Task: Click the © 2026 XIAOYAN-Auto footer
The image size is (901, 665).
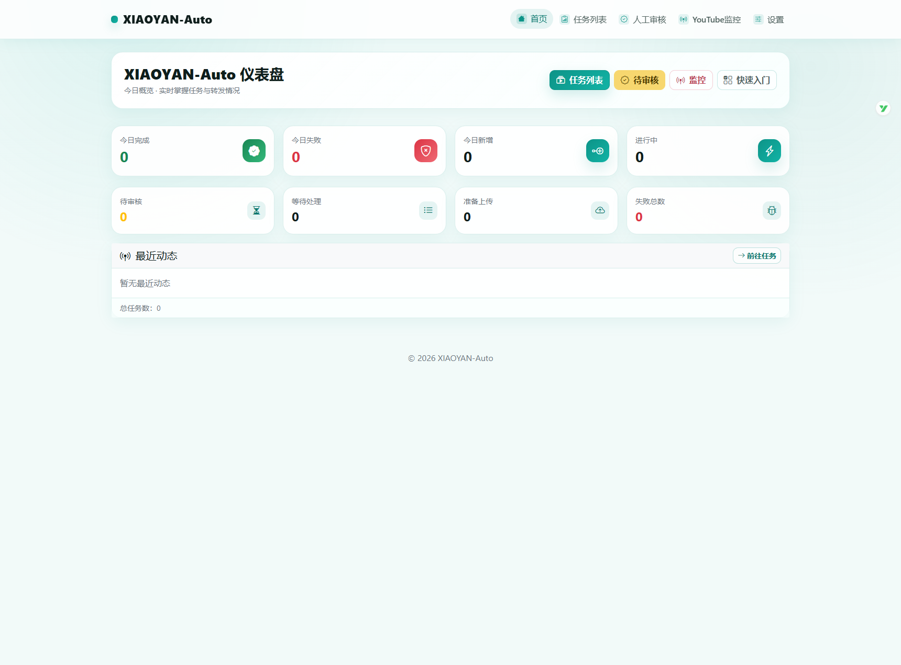Action: pos(450,358)
